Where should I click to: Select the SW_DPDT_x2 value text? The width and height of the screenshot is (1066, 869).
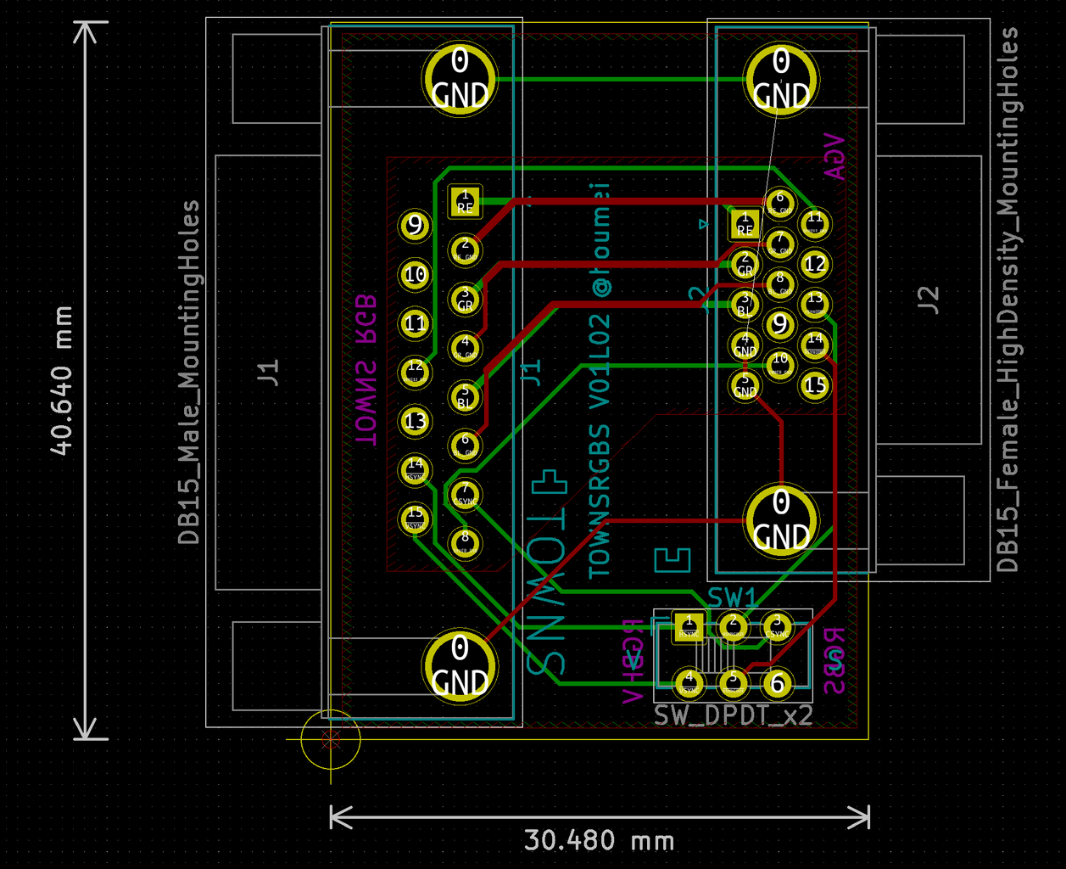pos(734,715)
